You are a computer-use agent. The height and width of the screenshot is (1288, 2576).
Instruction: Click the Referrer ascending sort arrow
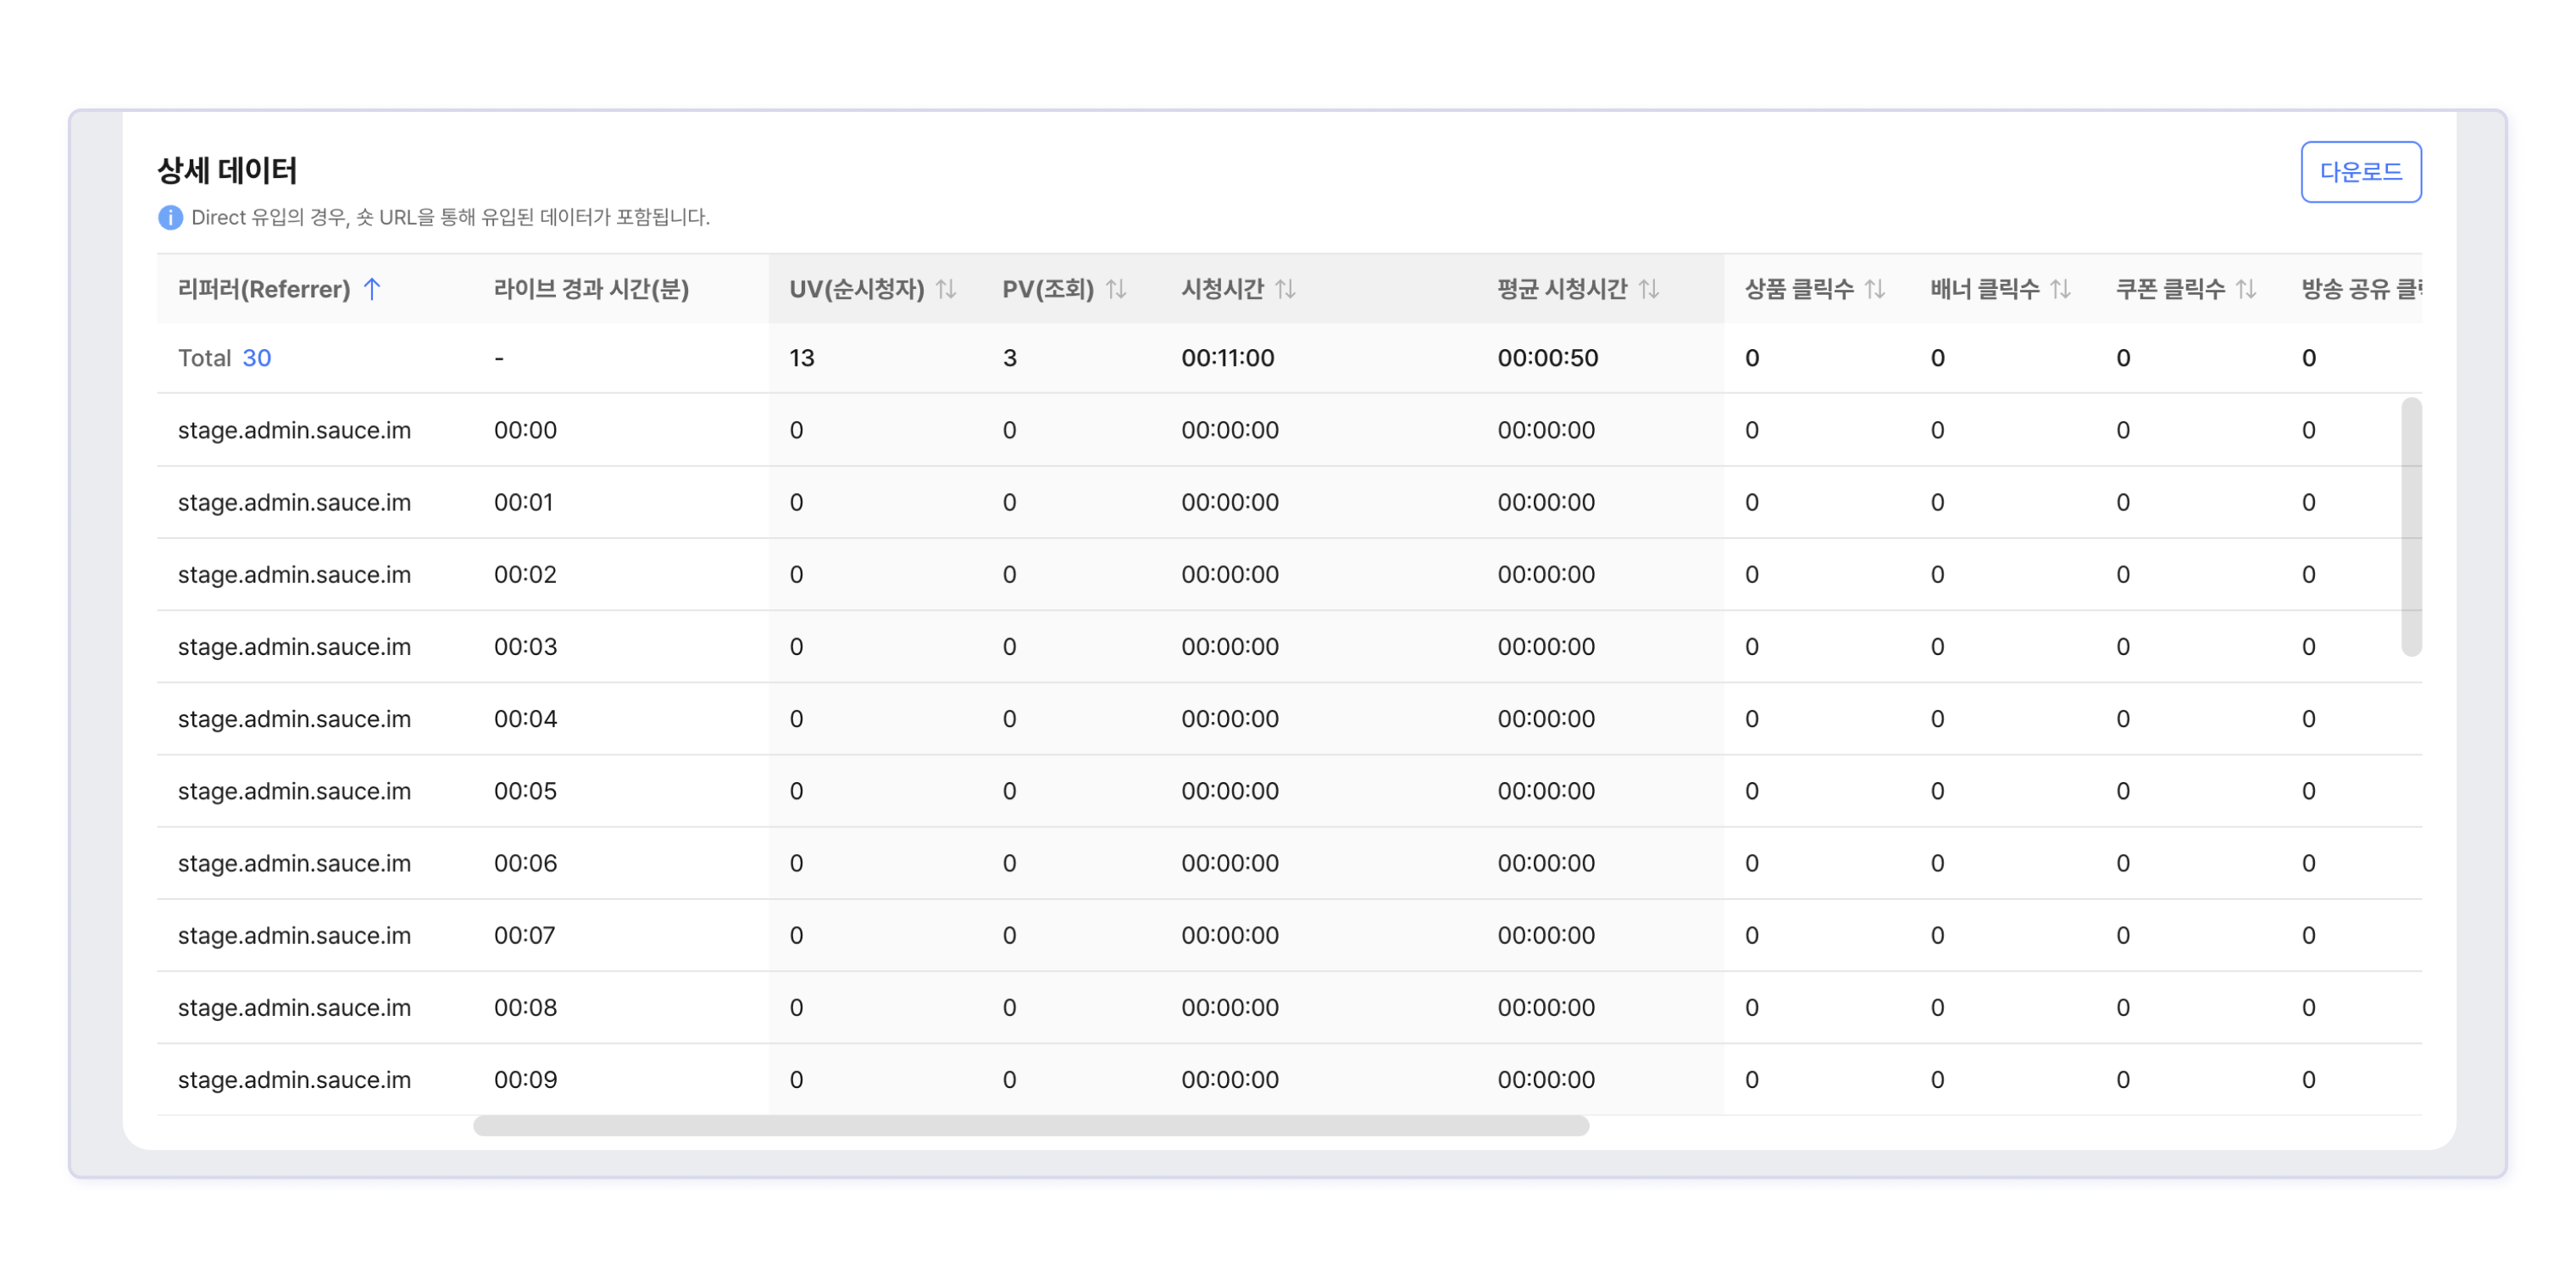pos(372,289)
